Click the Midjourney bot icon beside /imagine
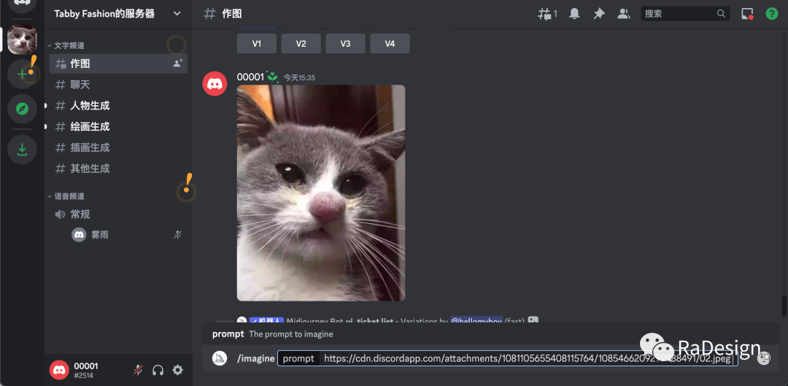Viewport: 788px width, 386px height. 220,358
